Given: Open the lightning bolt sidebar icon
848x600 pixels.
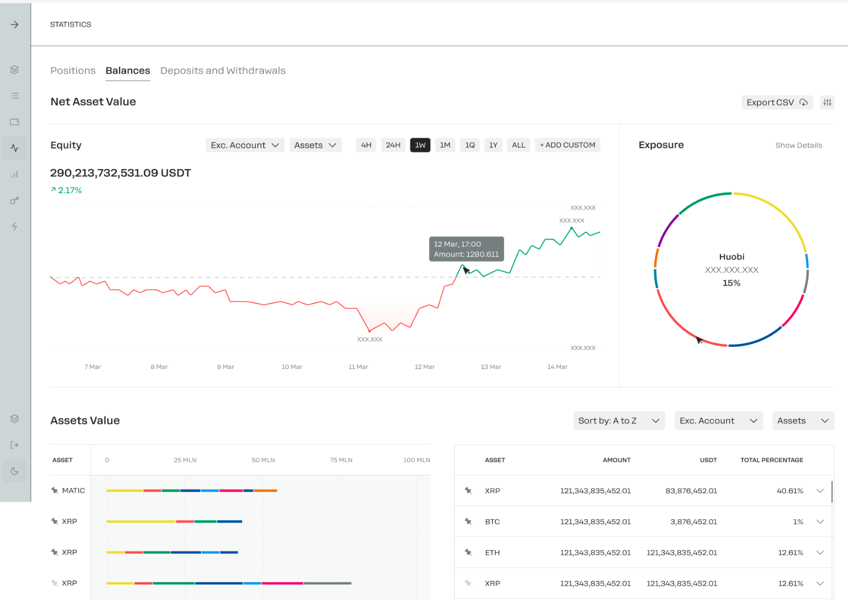Looking at the screenshot, I should pyautogui.click(x=15, y=226).
